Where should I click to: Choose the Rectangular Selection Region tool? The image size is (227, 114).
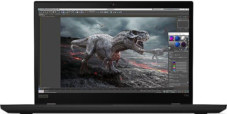click(x=57, y=12)
